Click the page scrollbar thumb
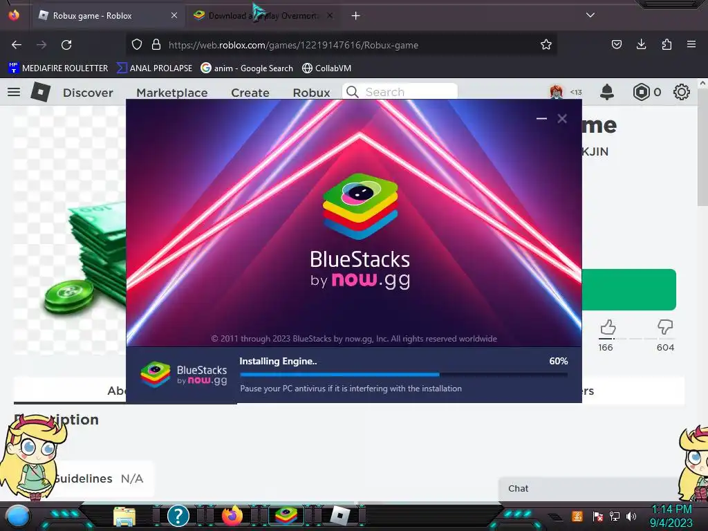This screenshot has width=708, height=531. (x=702, y=148)
